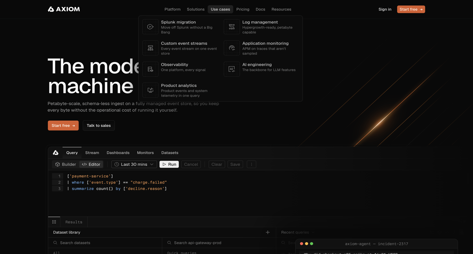Click the red dot in axiom-agent window
473x254 pixels.
click(x=302, y=244)
